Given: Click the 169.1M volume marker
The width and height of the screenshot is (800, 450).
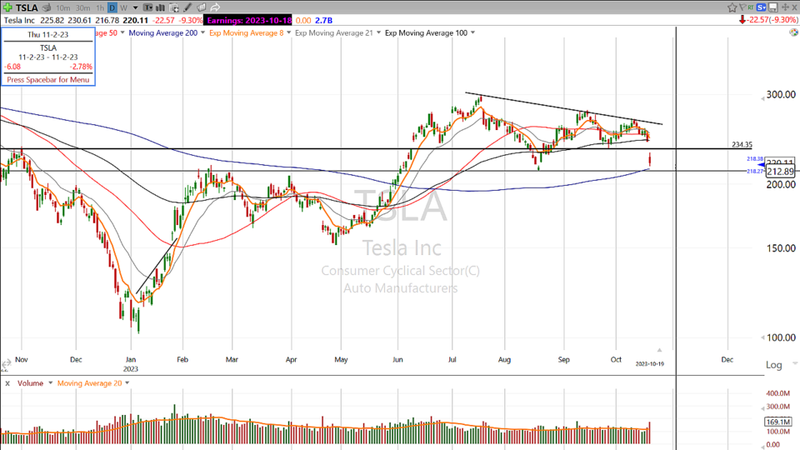Looking at the screenshot, I should click(x=778, y=422).
